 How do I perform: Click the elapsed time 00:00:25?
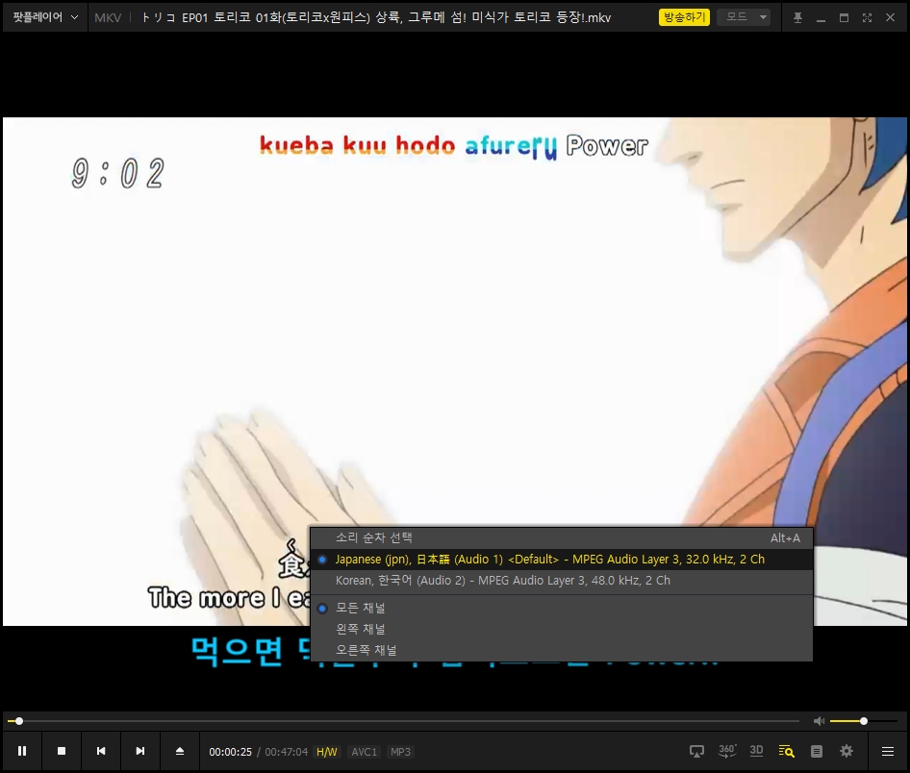click(231, 752)
